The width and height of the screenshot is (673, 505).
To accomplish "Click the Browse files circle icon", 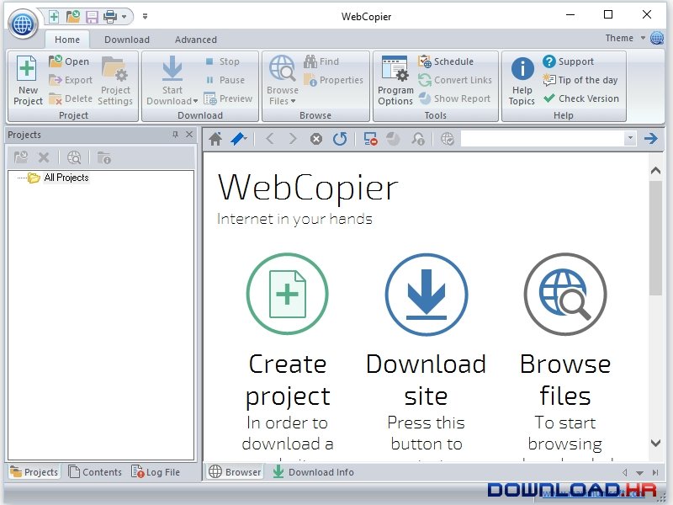I will click(565, 294).
